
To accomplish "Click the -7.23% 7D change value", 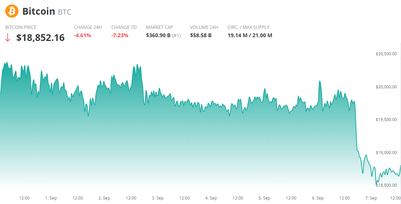I will 120,35.
